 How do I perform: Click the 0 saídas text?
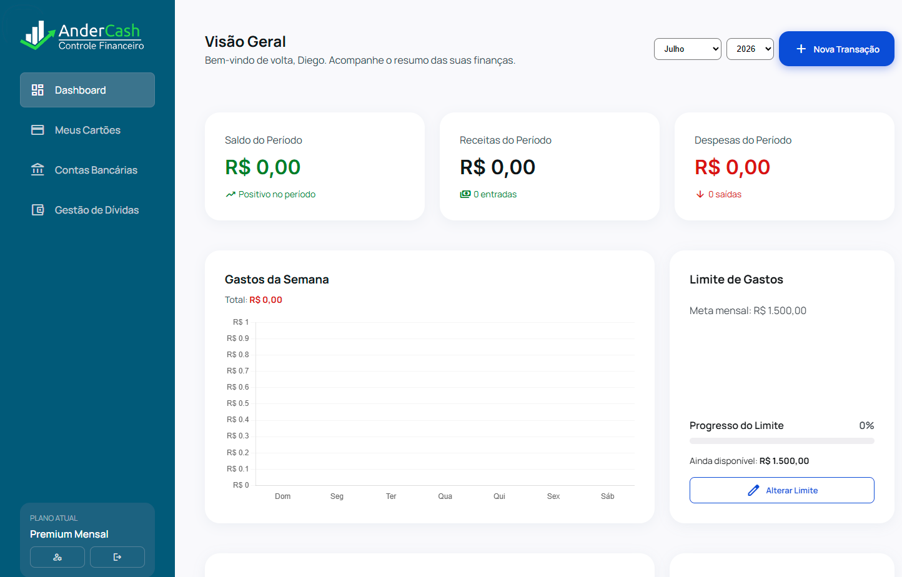coord(725,194)
